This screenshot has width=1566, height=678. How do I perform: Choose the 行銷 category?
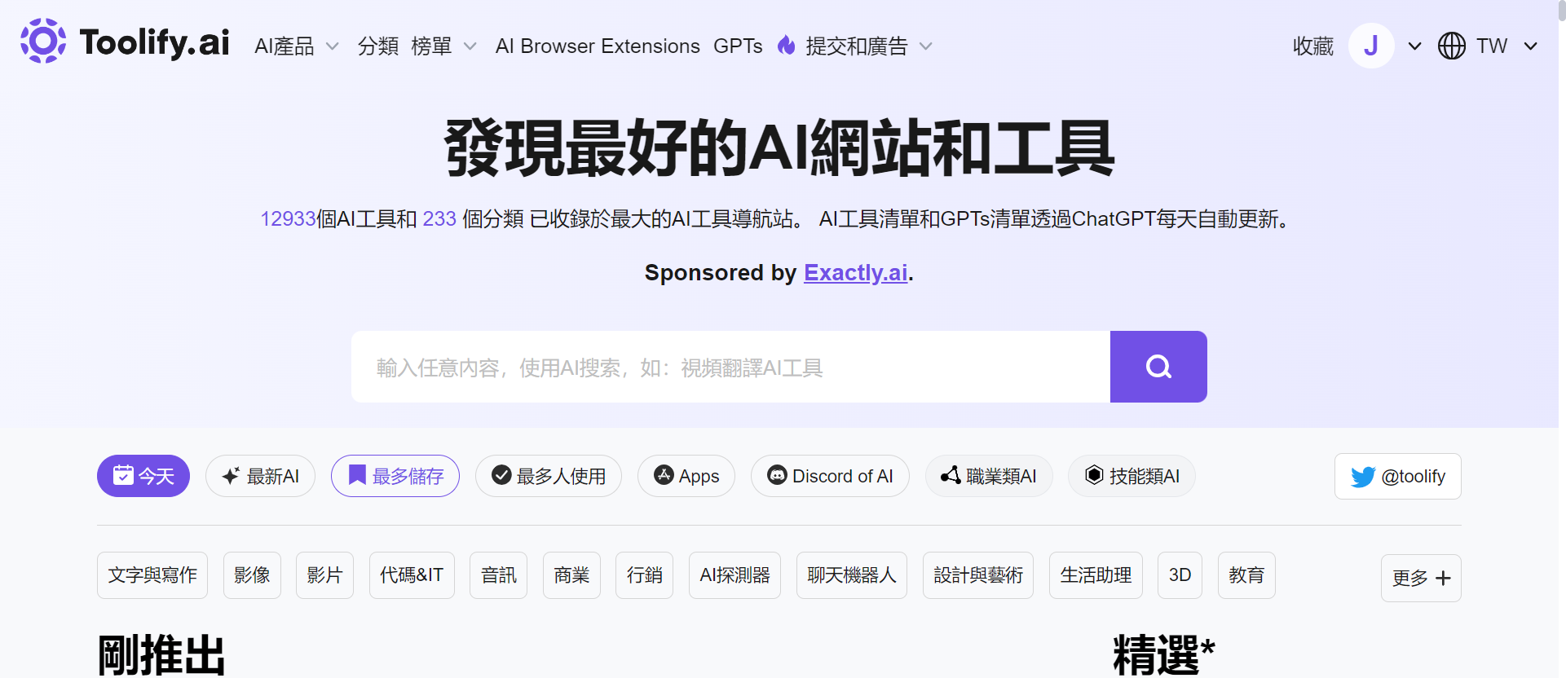(x=645, y=575)
